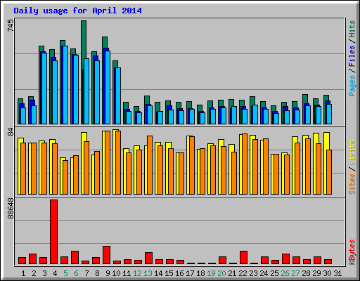
Task: Click the green day label 19
Action: (x=211, y=273)
